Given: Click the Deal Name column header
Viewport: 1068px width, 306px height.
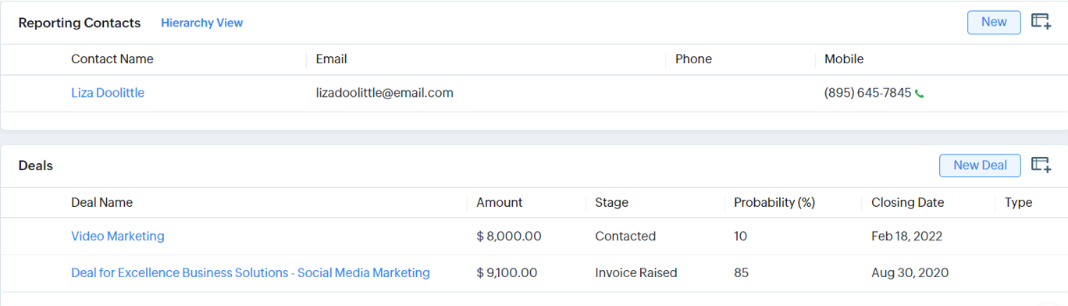Looking at the screenshot, I should point(101,202).
